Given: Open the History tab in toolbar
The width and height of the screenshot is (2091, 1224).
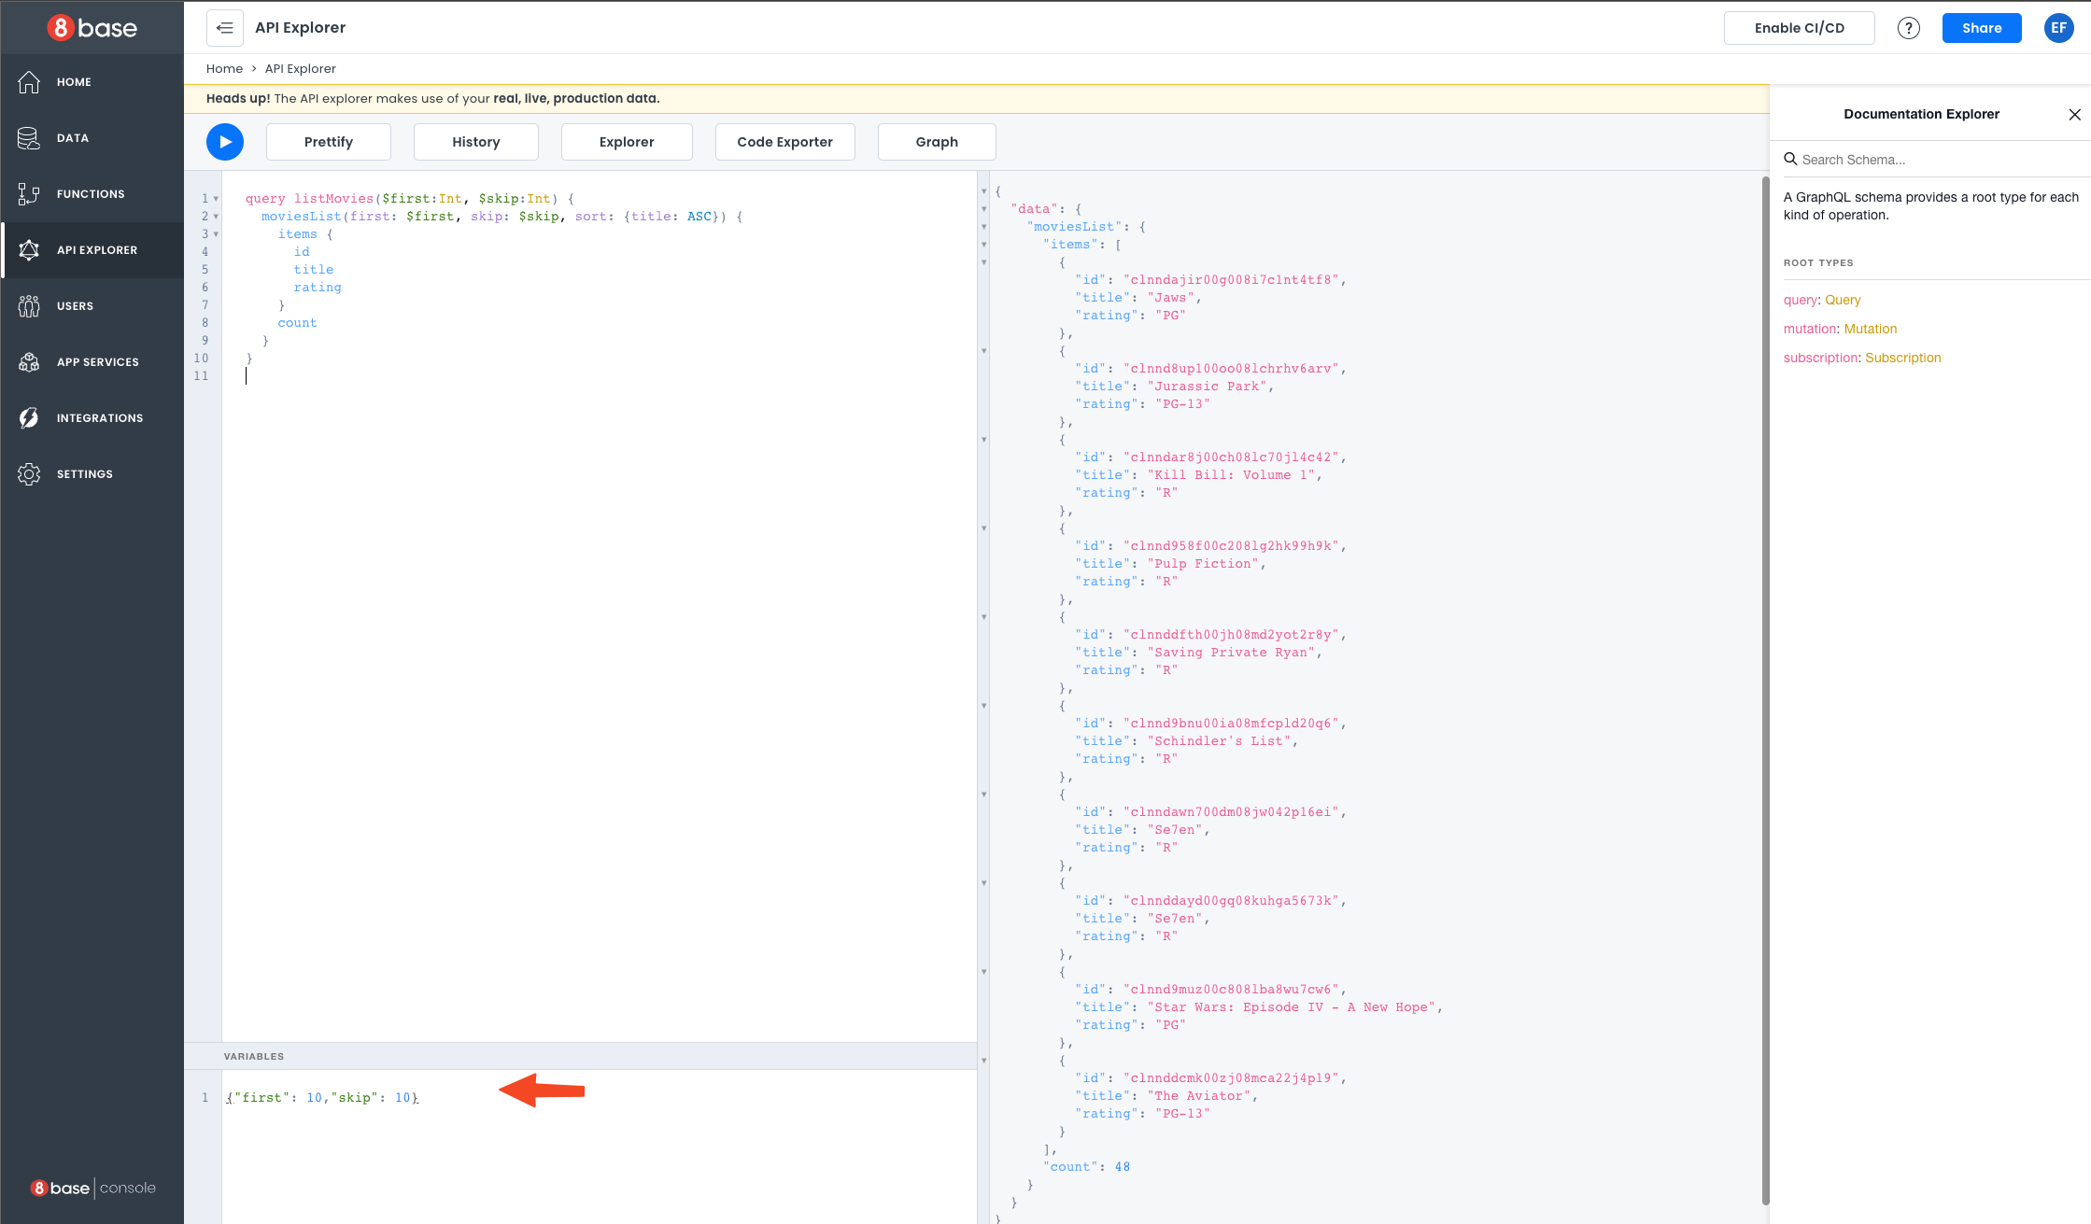Looking at the screenshot, I should (x=475, y=142).
